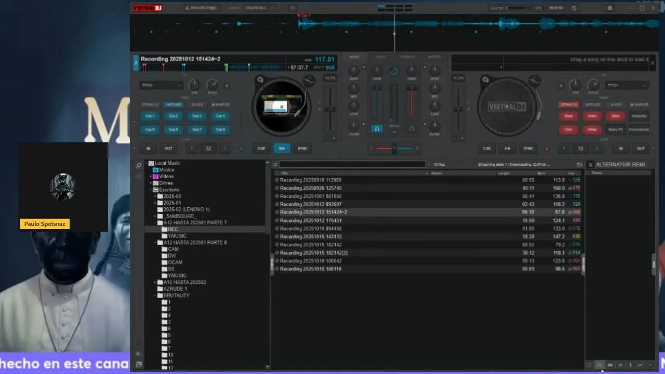Trigger the Cue 1 pad

[150, 116]
